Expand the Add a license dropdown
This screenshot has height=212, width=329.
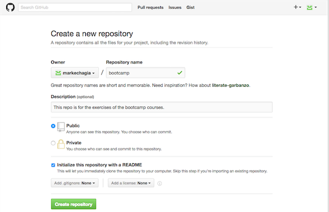tap(131, 183)
